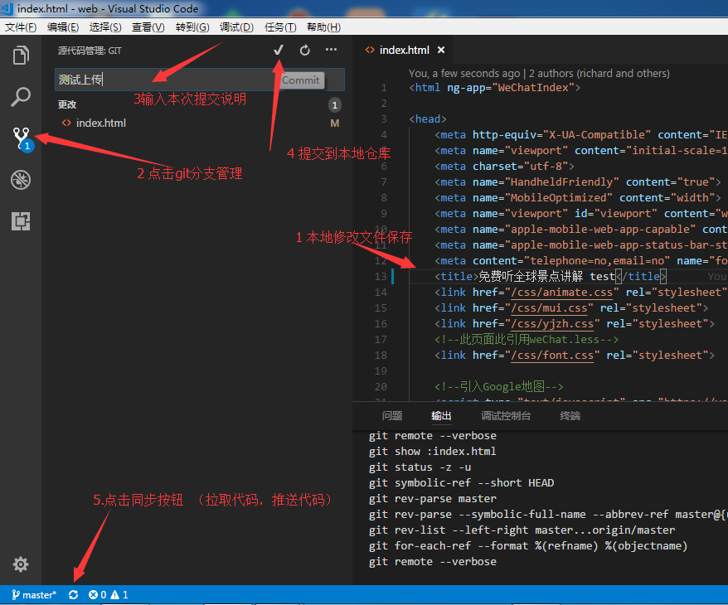Click the Google地图 comment on line 20

(x=499, y=386)
